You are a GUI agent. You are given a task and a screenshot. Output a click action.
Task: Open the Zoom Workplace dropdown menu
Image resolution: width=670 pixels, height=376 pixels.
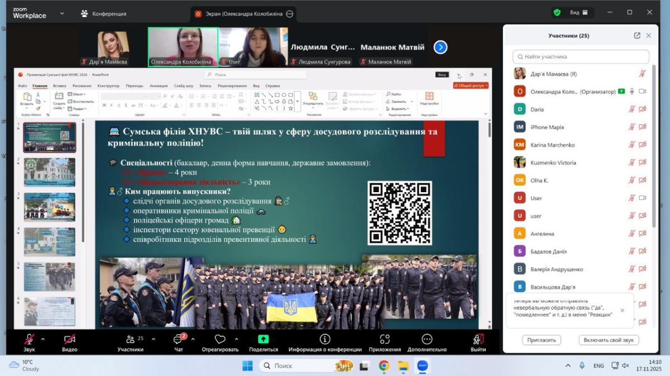(62, 13)
